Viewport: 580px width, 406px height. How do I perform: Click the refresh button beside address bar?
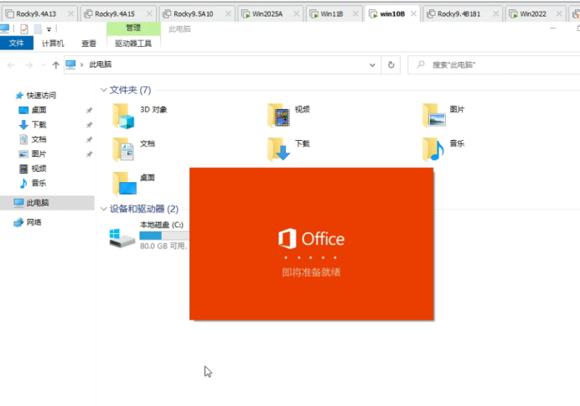pos(391,65)
